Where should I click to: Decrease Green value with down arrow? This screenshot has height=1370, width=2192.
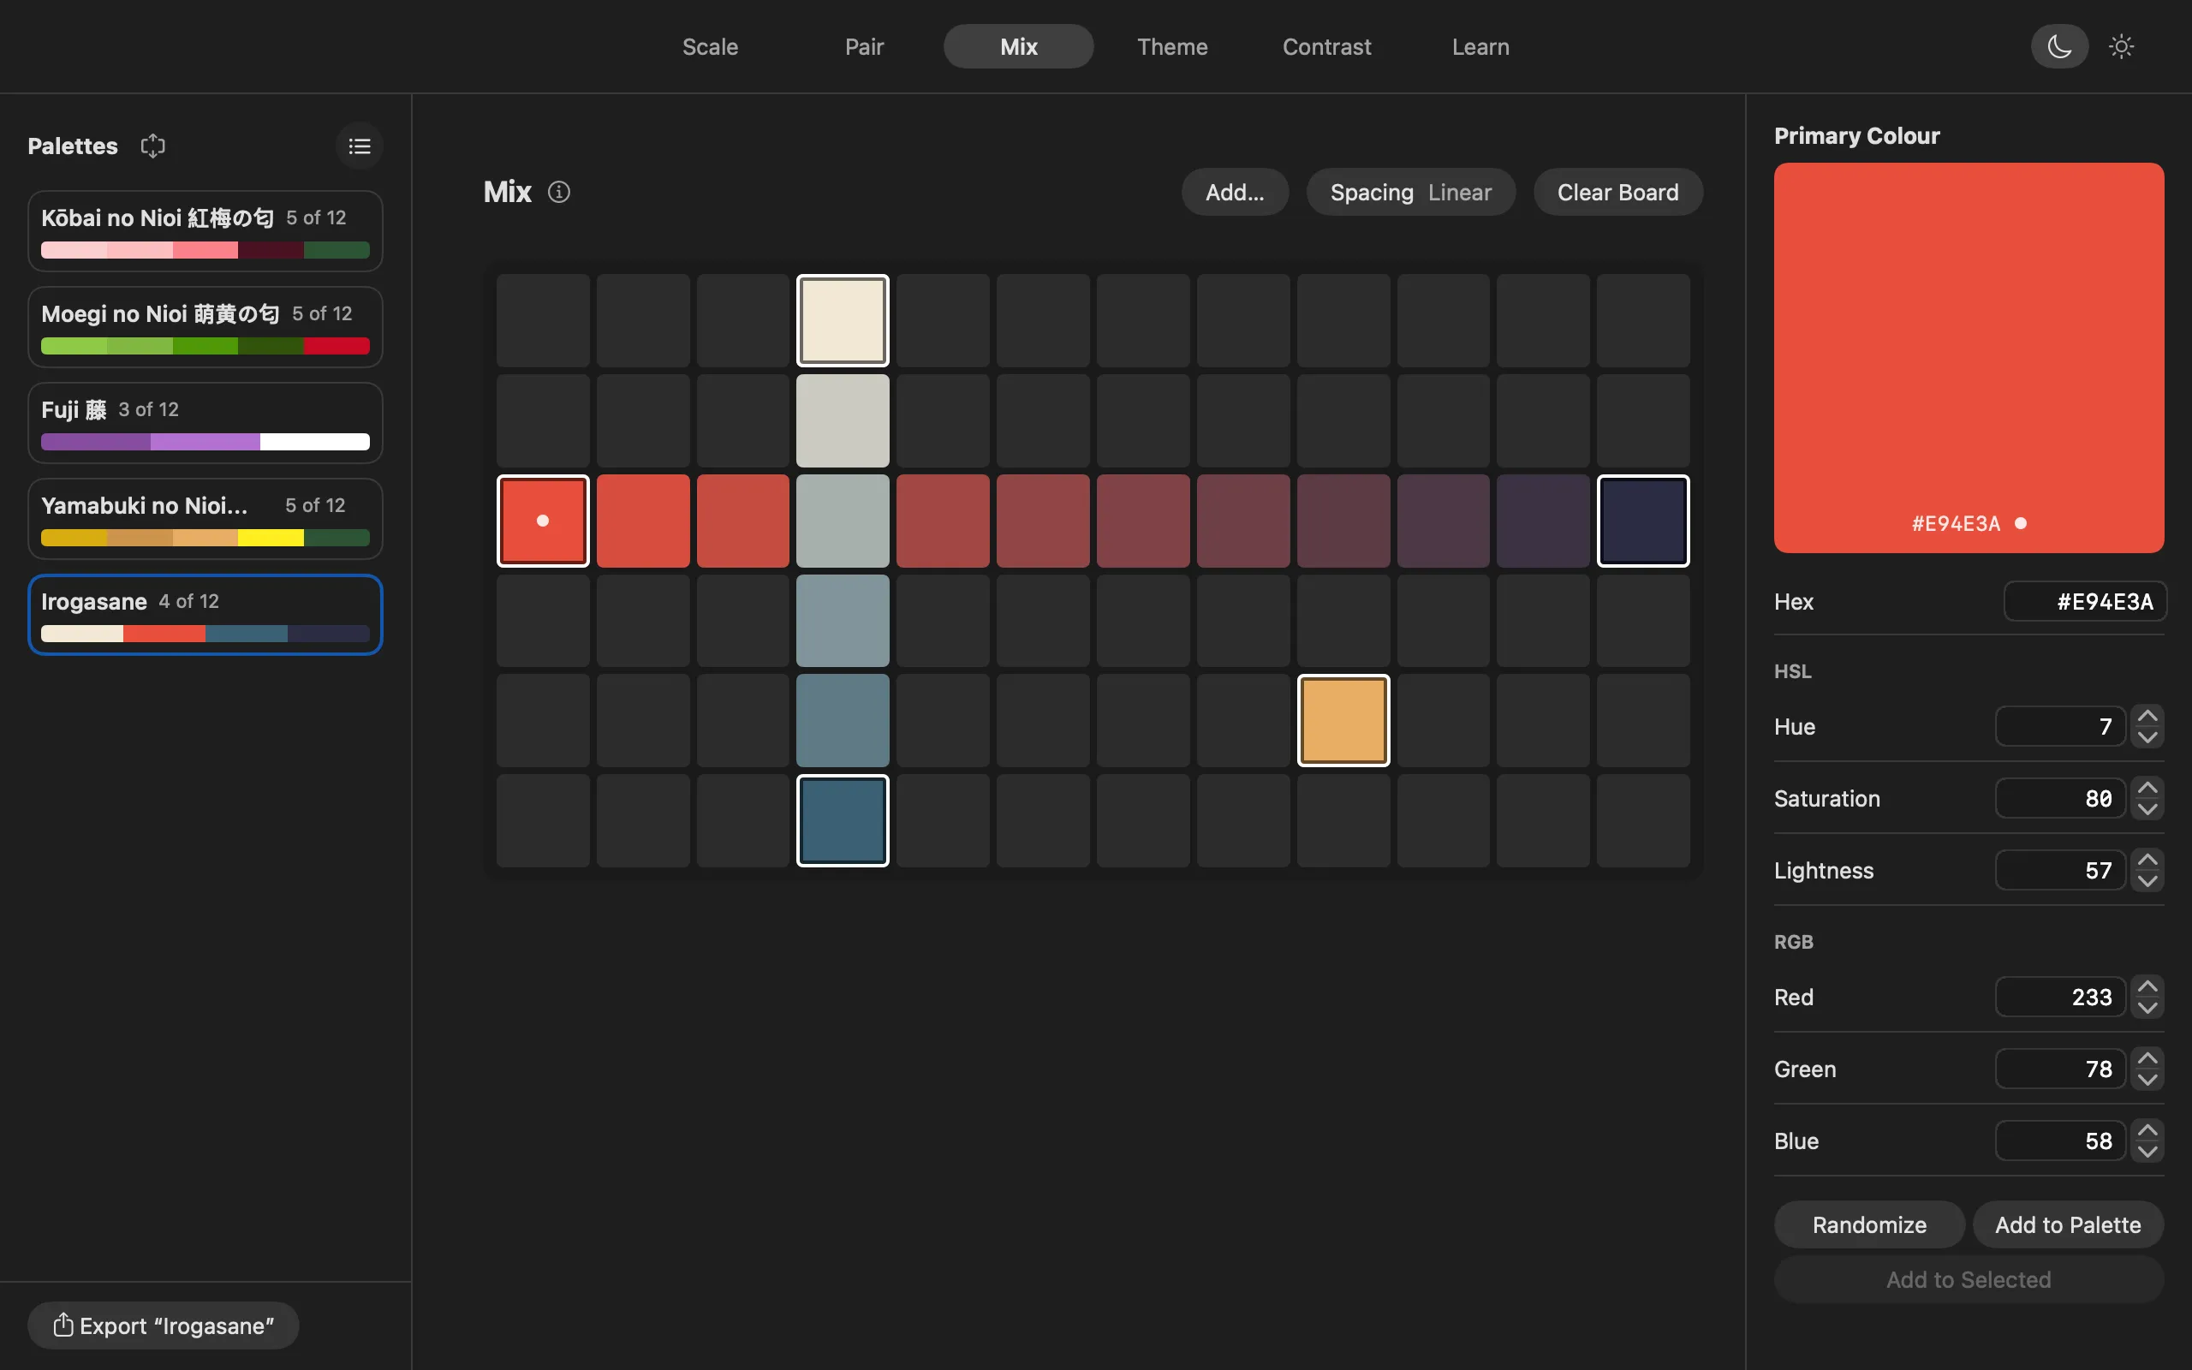click(x=2147, y=1079)
